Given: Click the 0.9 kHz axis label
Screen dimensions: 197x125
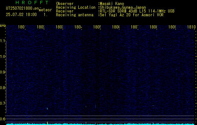Looking at the screenshot, I should click(3, 72).
